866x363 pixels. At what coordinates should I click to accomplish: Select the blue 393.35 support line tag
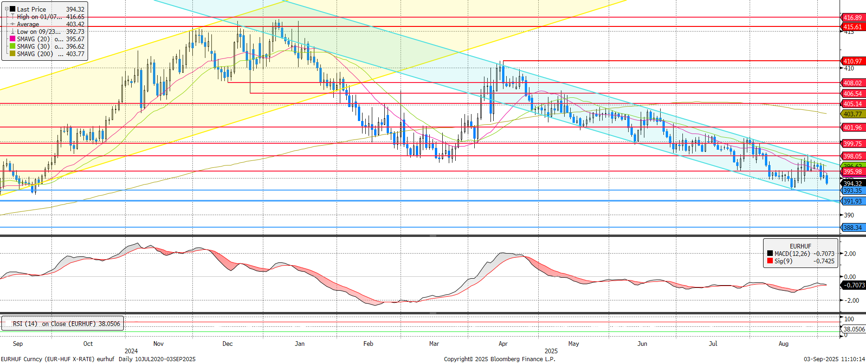click(x=852, y=191)
